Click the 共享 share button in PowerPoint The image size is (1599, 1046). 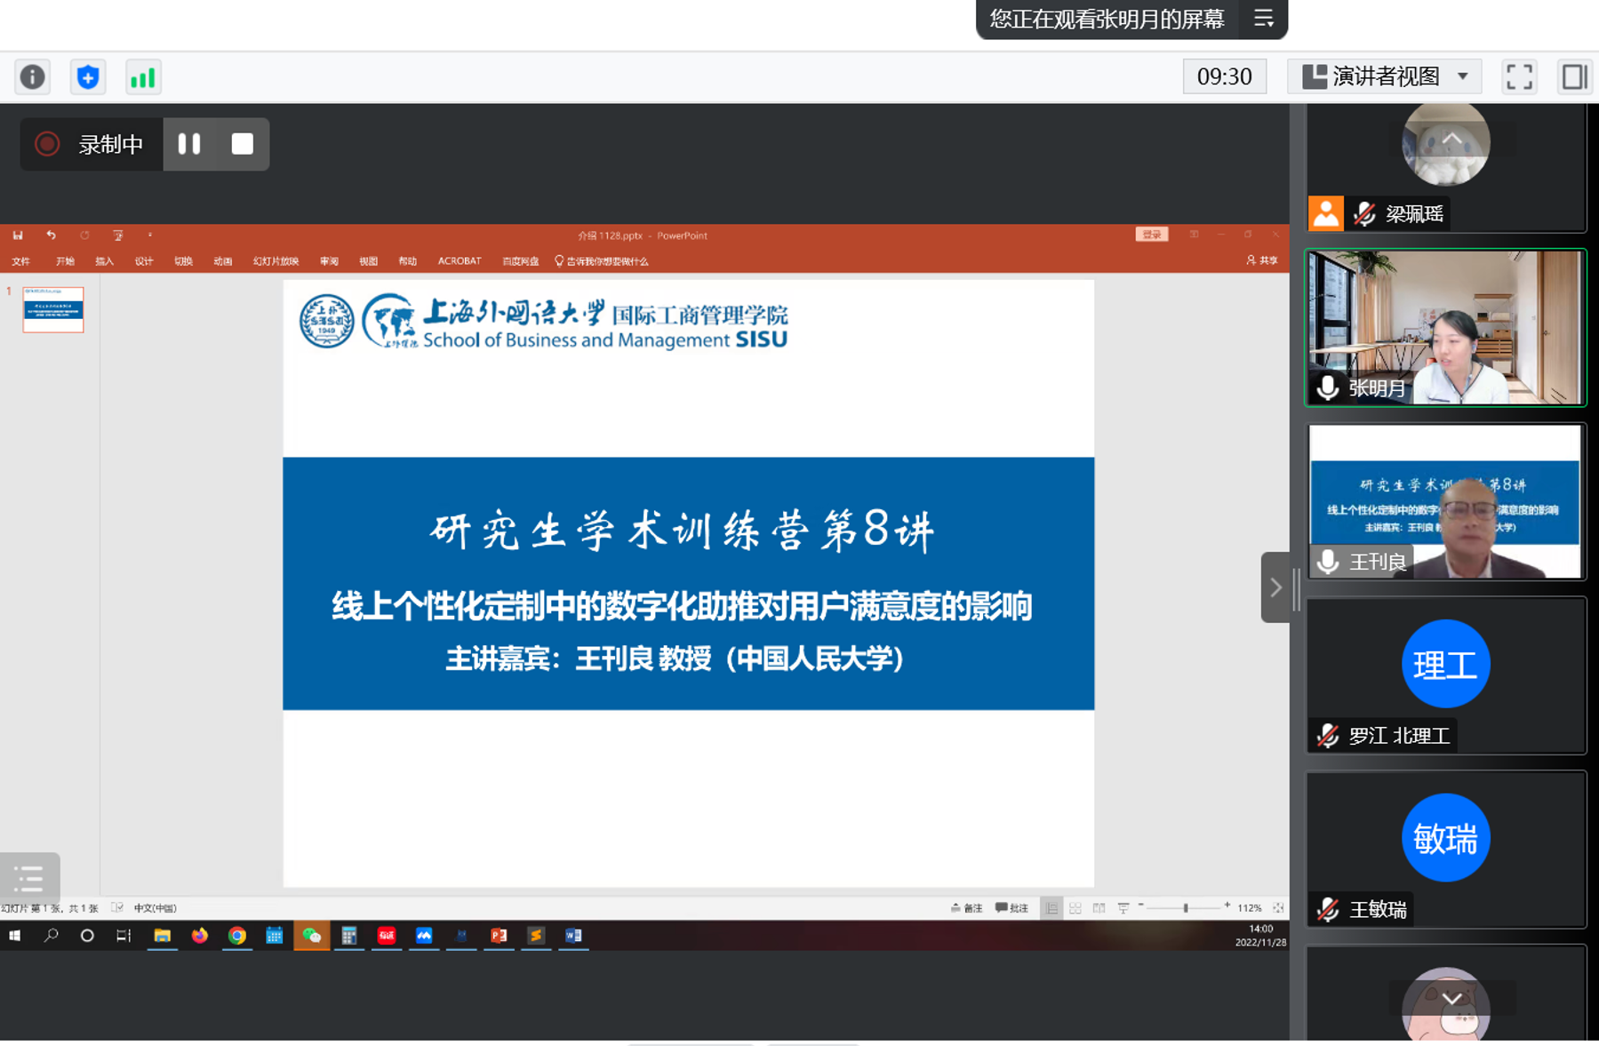1262,260
